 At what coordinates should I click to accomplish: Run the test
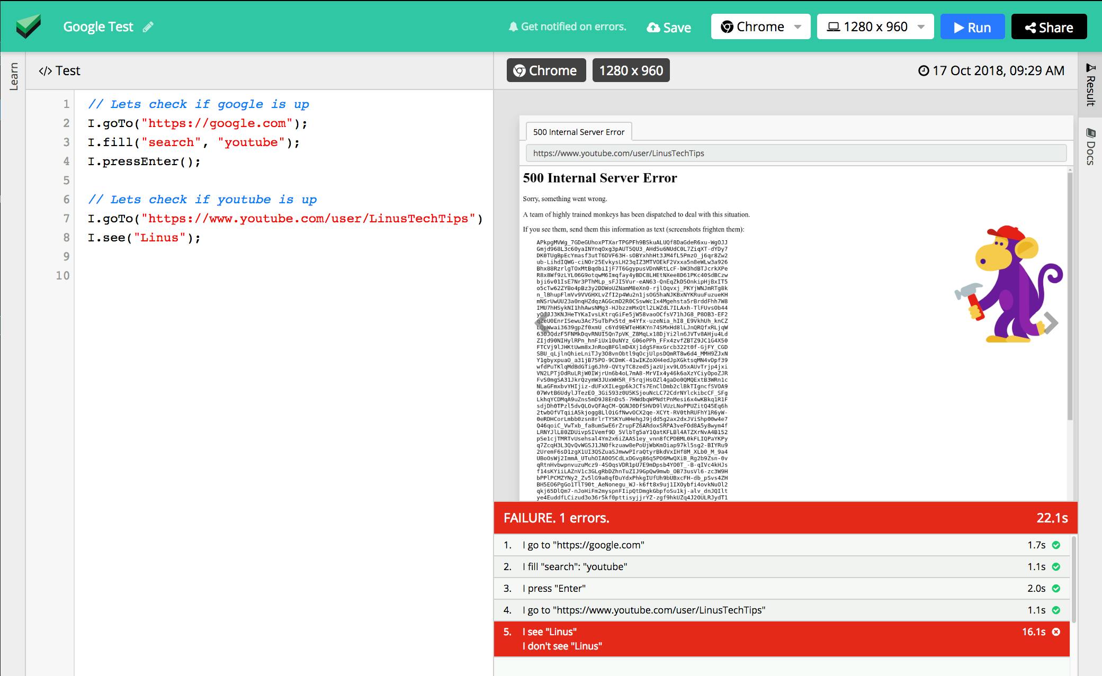pyautogui.click(x=972, y=26)
